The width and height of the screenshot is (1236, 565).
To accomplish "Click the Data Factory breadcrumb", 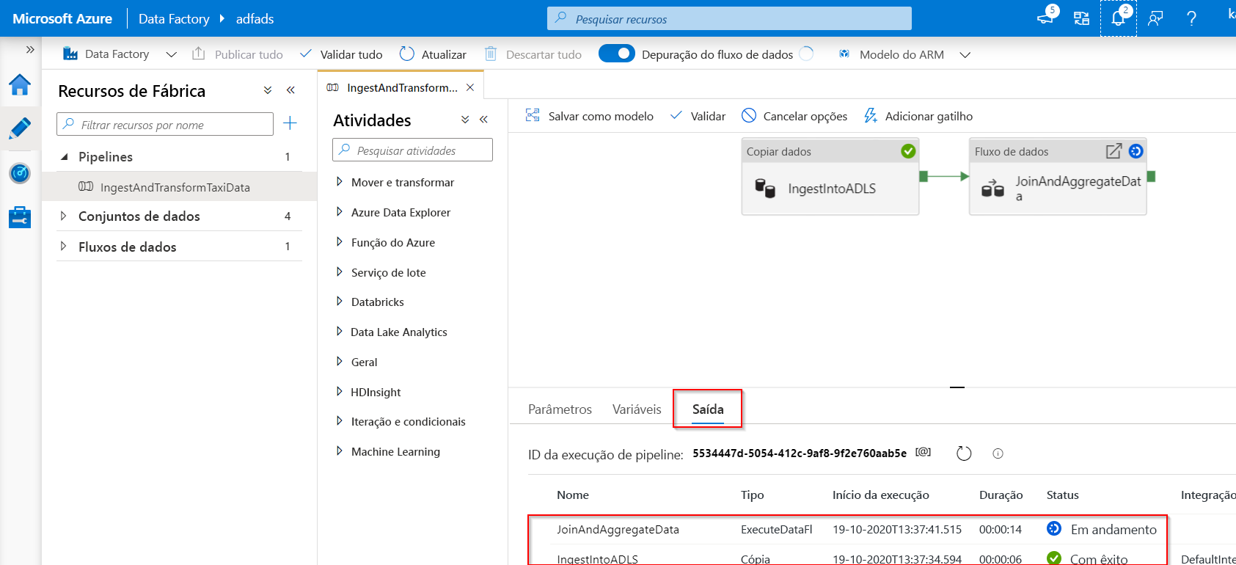I will click(174, 19).
